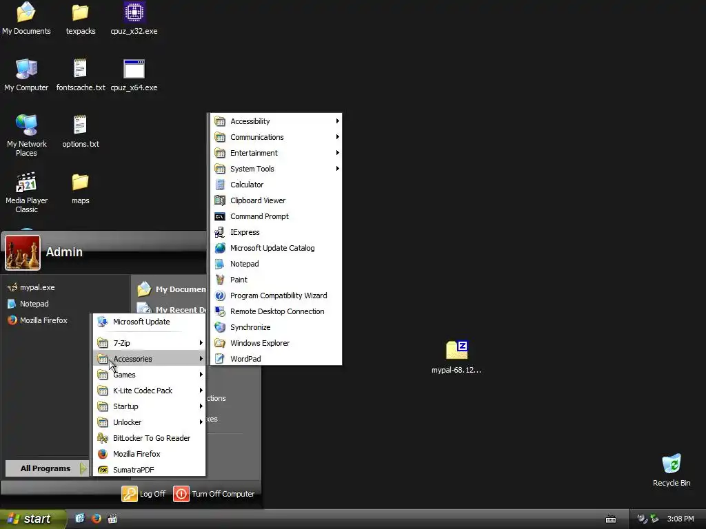Expand the Unlocker program folder
This screenshot has width=706, height=529.
click(150, 422)
